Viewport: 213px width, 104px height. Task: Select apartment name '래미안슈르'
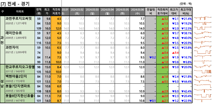click(x=14, y=33)
